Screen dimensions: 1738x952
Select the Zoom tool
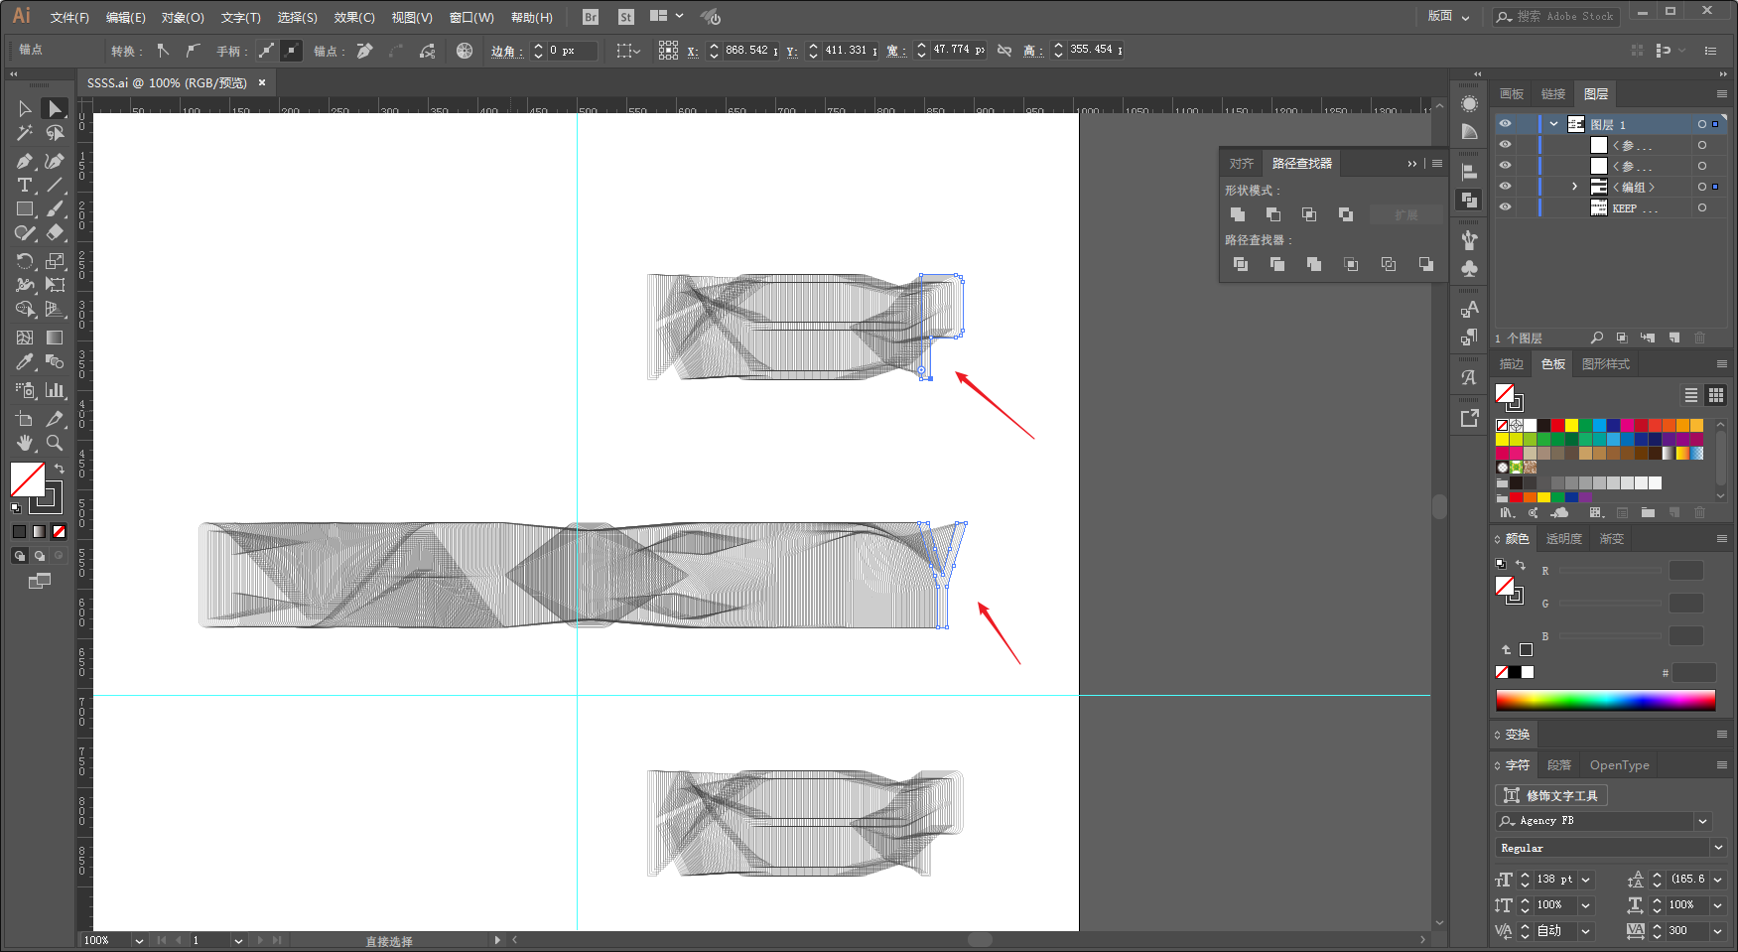[x=55, y=443]
